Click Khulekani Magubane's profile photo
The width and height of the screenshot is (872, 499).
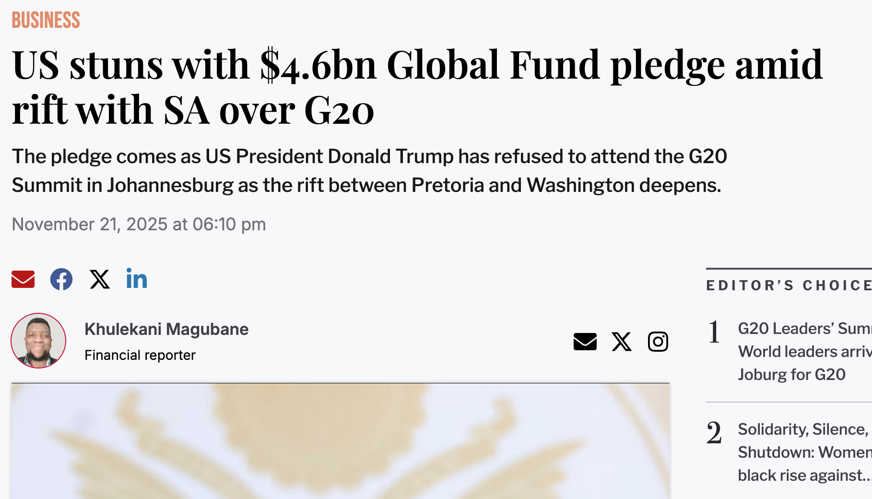click(38, 341)
